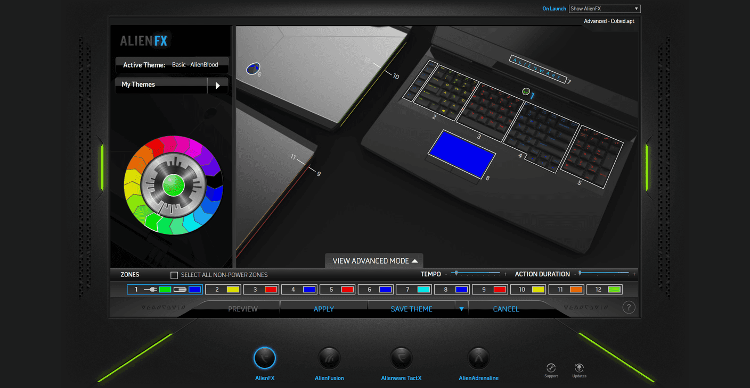Select zone 3 tab in zones bar
The image size is (750, 388).
(x=261, y=290)
